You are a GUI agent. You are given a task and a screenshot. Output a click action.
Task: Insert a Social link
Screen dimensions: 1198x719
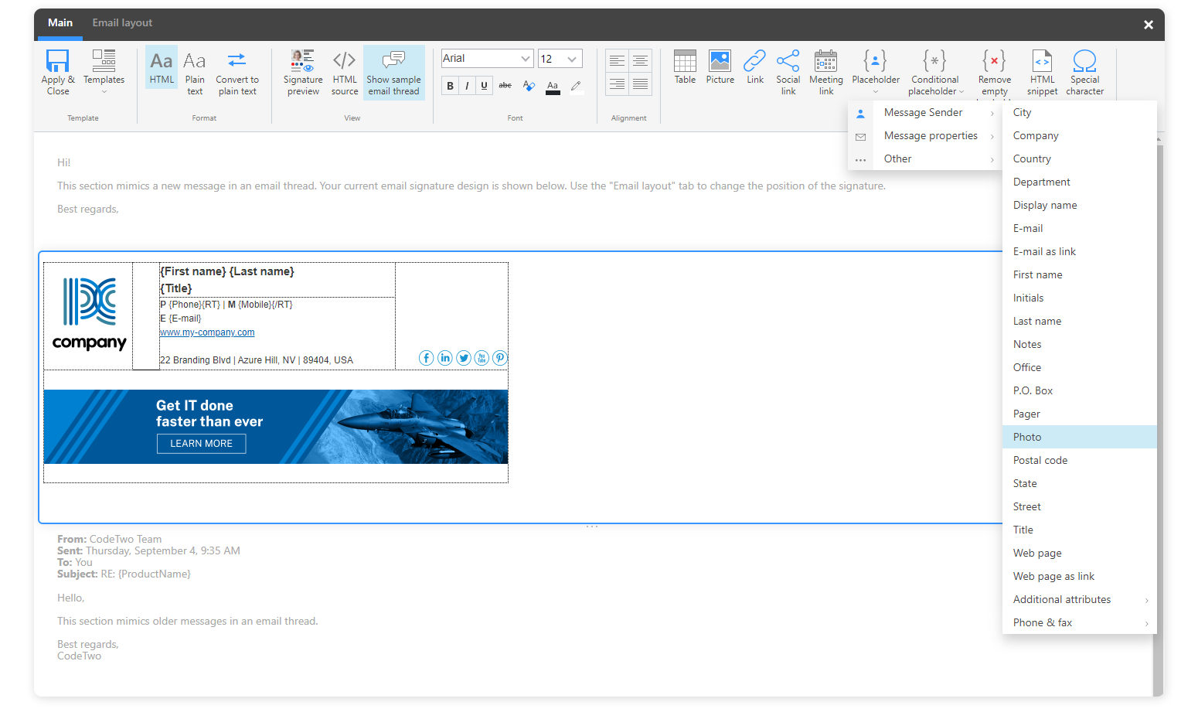pyautogui.click(x=788, y=71)
